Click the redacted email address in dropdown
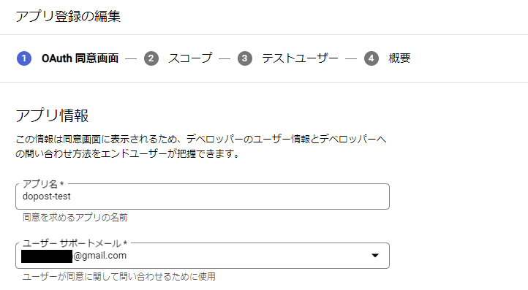This screenshot has width=528, height=290. 47,256
